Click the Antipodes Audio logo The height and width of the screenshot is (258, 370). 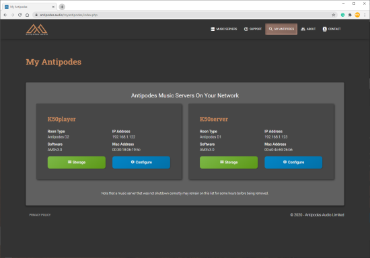coord(37,30)
